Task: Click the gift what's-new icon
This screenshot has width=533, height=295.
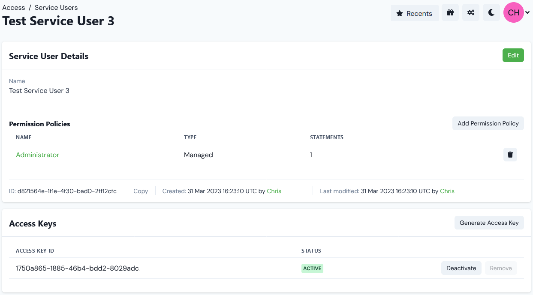Action: tap(450, 12)
